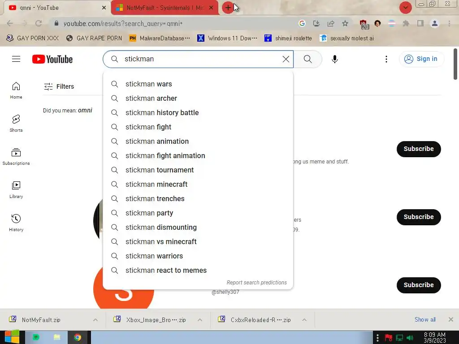
Task: Click Show all downloads
Action: 425,320
